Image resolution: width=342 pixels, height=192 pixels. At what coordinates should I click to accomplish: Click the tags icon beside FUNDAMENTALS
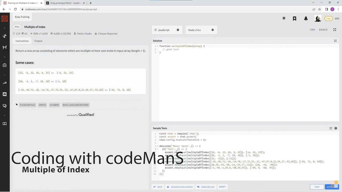click(x=17, y=105)
